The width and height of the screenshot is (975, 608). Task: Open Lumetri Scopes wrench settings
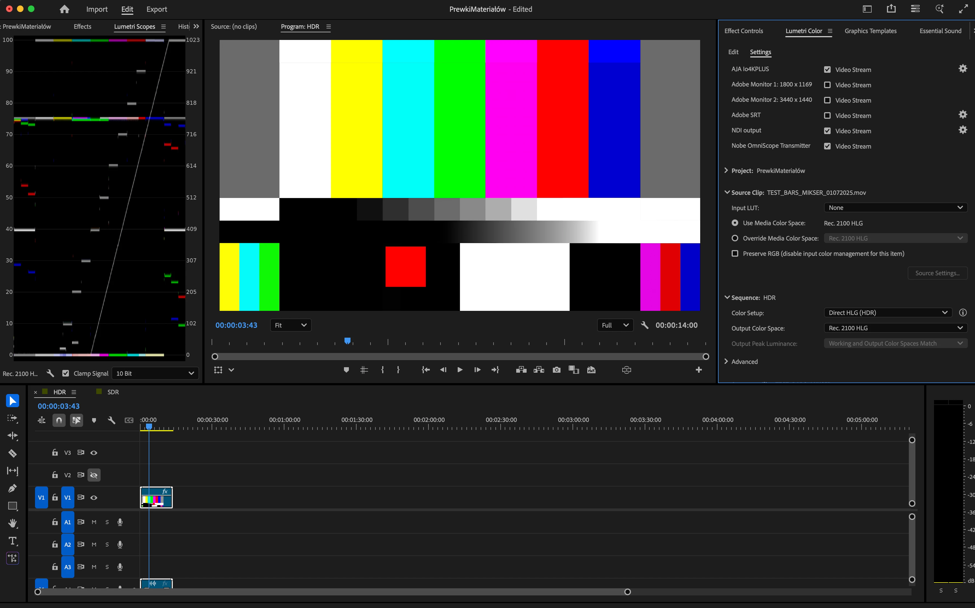[x=50, y=373]
